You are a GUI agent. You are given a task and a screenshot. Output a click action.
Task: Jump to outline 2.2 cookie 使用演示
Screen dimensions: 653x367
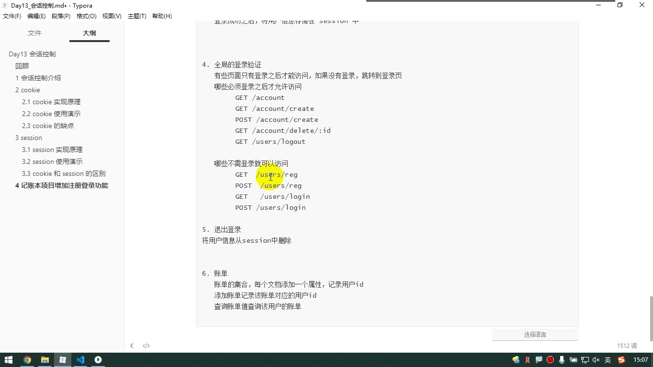pos(51,114)
